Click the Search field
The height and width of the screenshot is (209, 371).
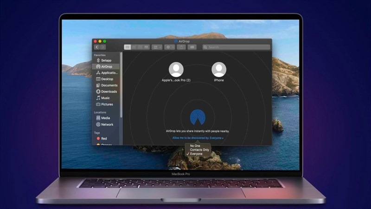(x=236, y=47)
